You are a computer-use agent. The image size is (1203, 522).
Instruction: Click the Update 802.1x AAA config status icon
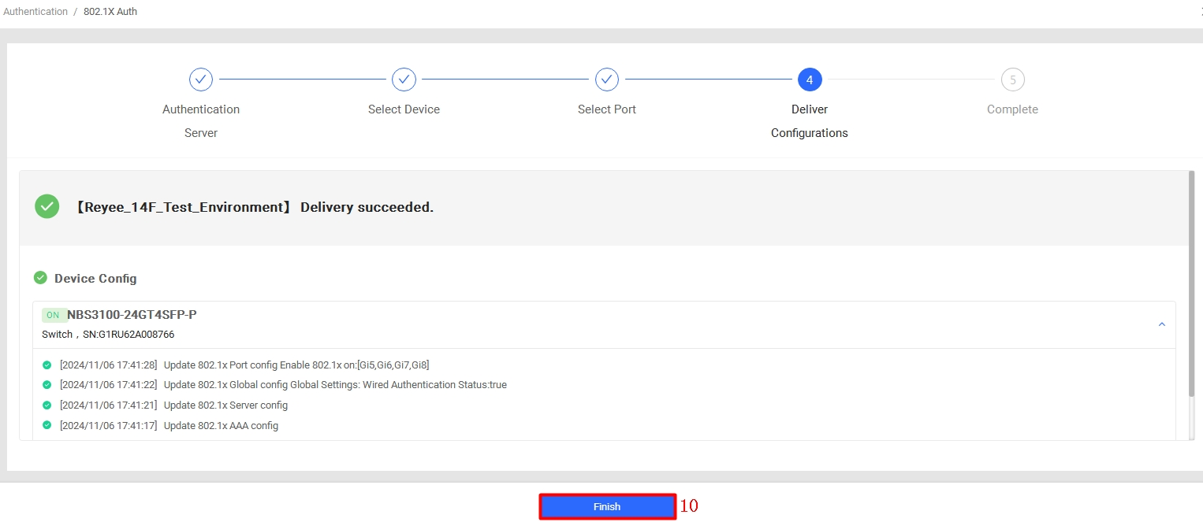point(47,425)
